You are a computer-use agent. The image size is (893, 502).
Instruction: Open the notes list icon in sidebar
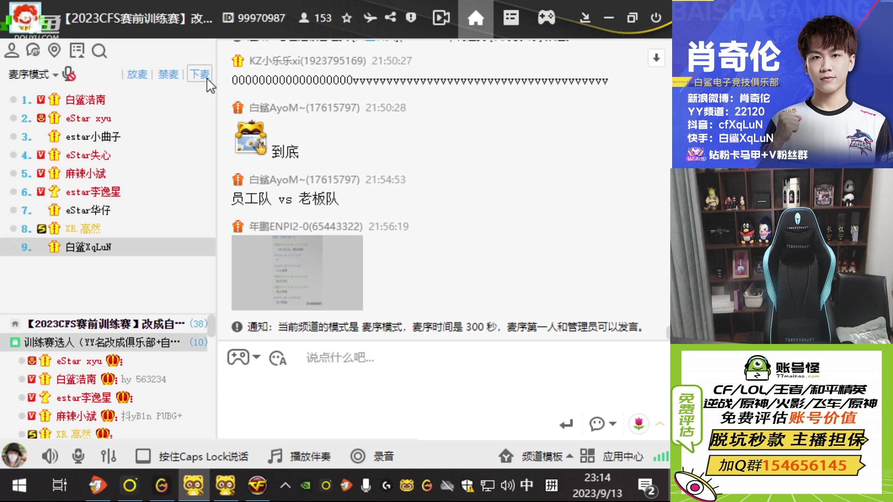pyautogui.click(x=77, y=50)
